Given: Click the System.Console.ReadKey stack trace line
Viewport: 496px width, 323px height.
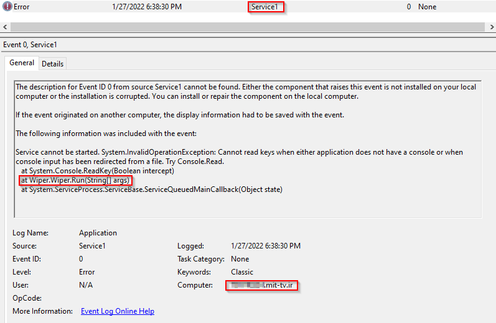Looking at the screenshot, I should click(x=98, y=171).
